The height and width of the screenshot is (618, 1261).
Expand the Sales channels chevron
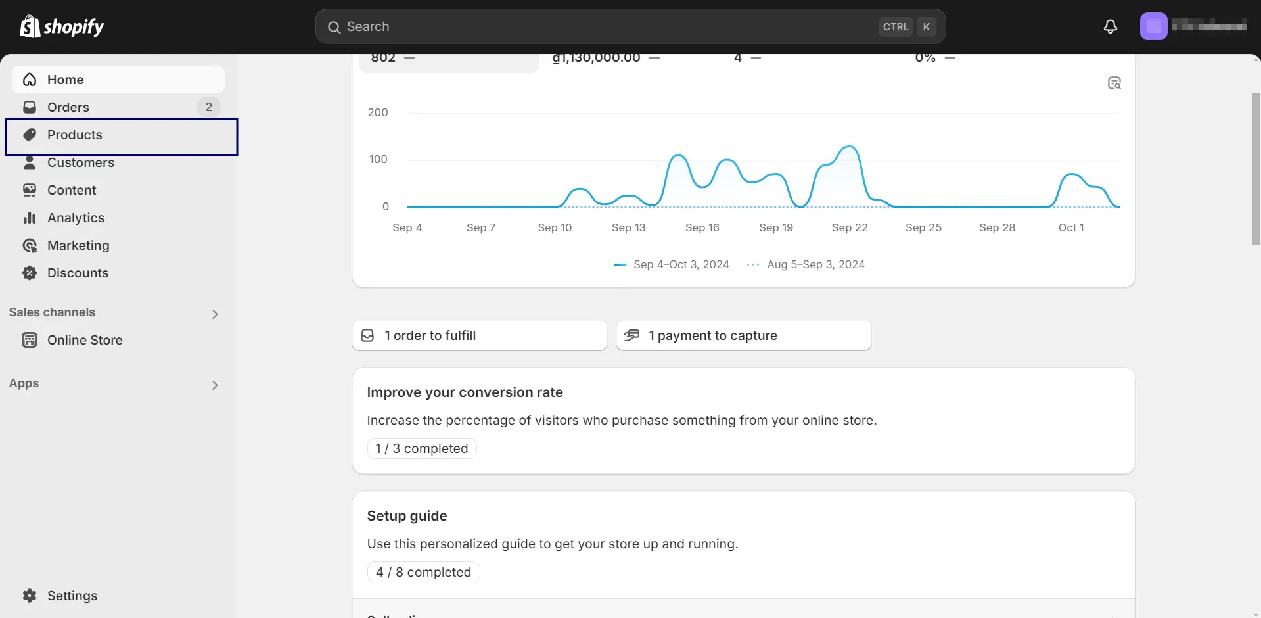215,314
